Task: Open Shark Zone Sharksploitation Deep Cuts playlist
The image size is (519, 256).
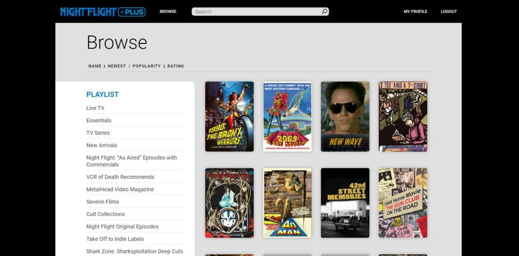Action: point(135,251)
